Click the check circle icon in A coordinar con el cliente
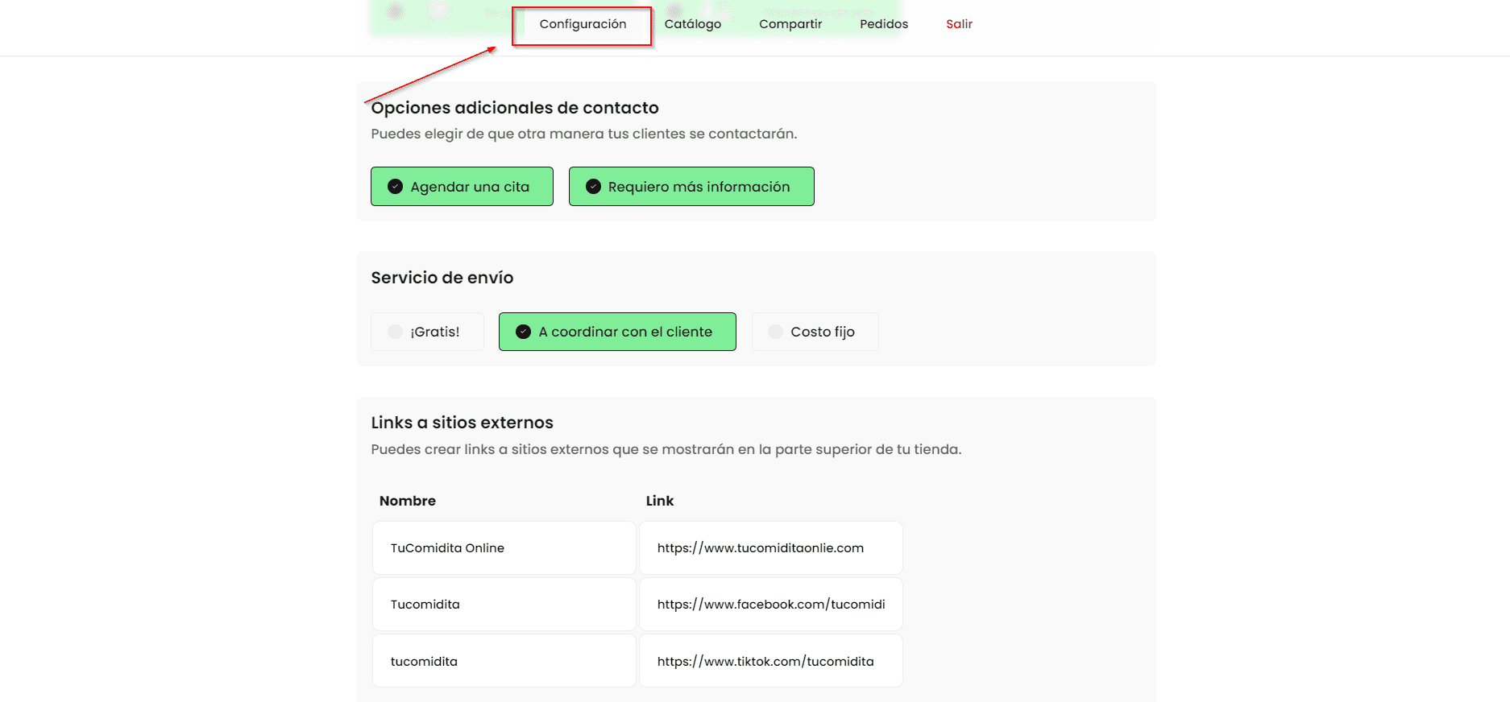 (x=523, y=332)
